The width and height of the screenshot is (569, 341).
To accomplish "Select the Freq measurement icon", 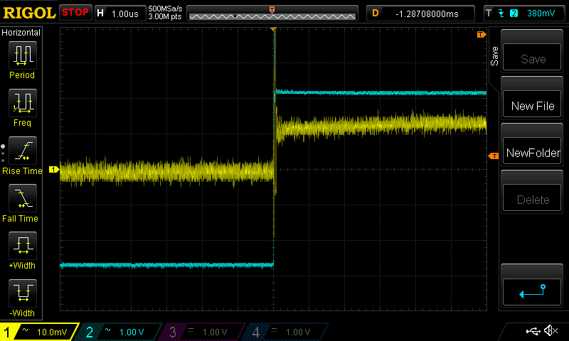I will click(x=23, y=103).
